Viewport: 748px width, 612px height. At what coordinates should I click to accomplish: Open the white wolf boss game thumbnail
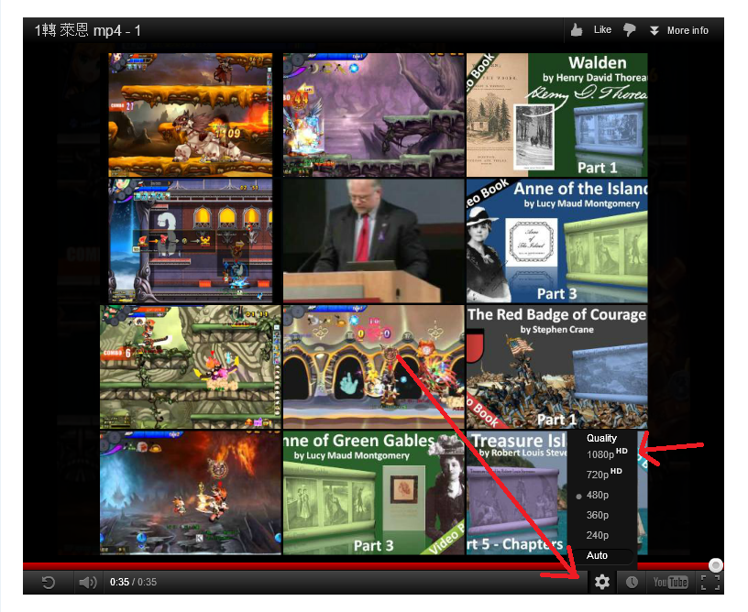(191, 115)
